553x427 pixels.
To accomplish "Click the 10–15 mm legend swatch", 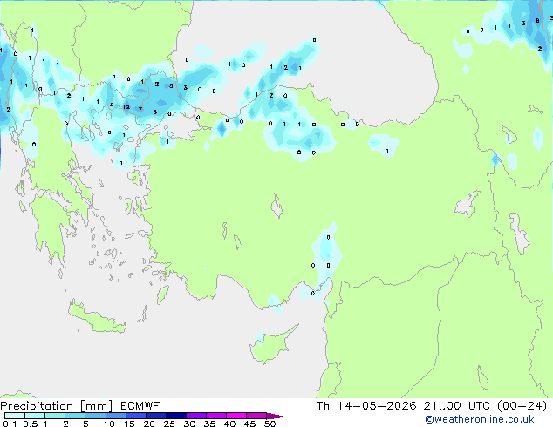I will point(116,416).
